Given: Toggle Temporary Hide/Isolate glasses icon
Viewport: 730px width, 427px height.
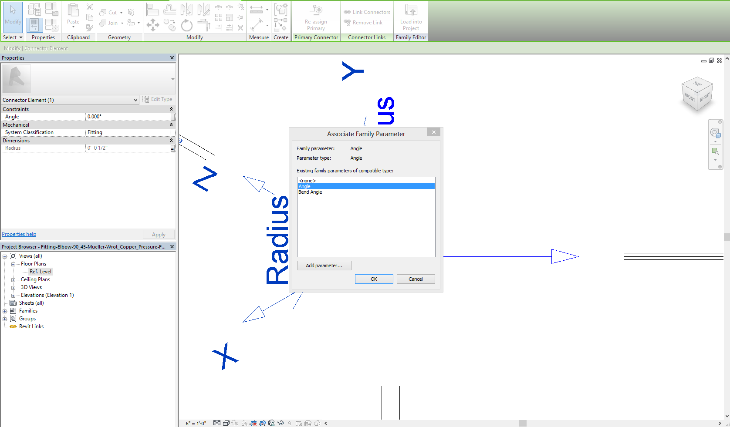Looking at the screenshot, I should tap(281, 423).
